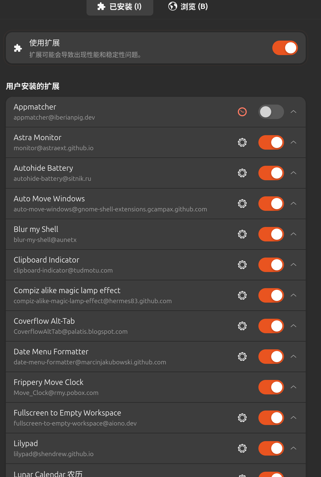Open Date Menu Formatter settings gear
The width and height of the screenshot is (321, 477).
click(242, 357)
